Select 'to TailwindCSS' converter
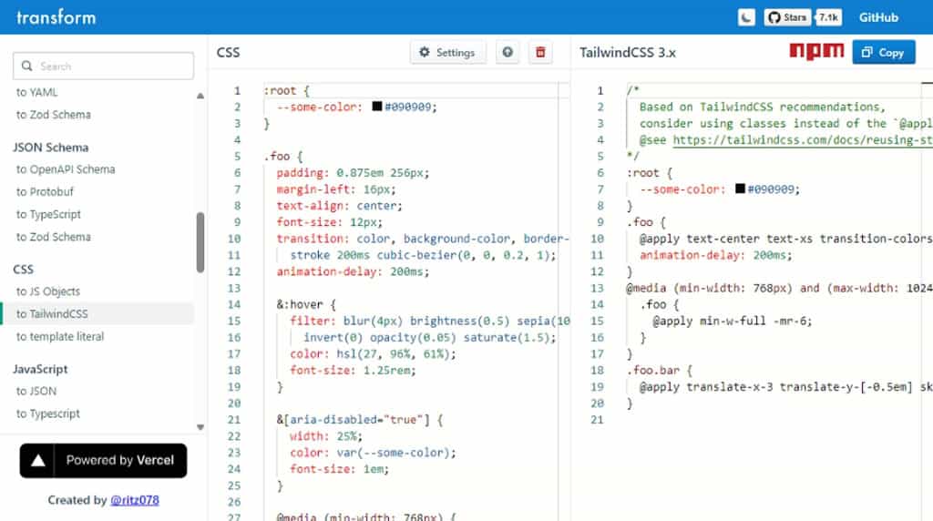This screenshot has width=933, height=521. [x=98, y=313]
